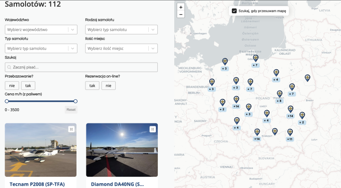Open the Województwo dropdown

[41, 30]
